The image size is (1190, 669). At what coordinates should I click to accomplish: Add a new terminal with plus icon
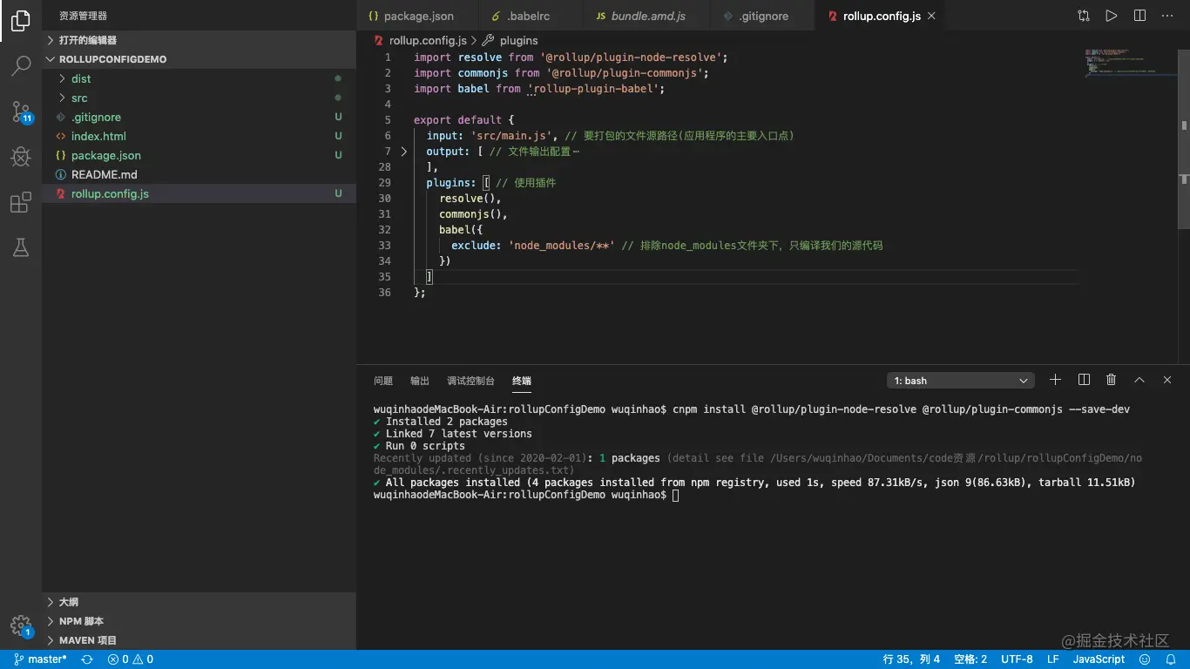1055,380
